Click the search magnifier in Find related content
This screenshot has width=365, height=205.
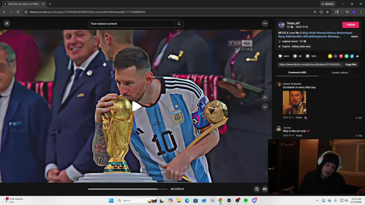click(x=179, y=24)
